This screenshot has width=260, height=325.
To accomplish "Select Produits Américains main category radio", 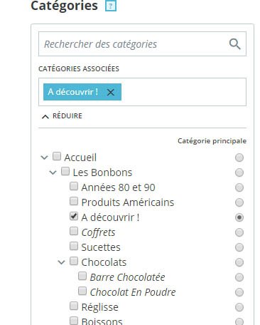I will tap(239, 202).
